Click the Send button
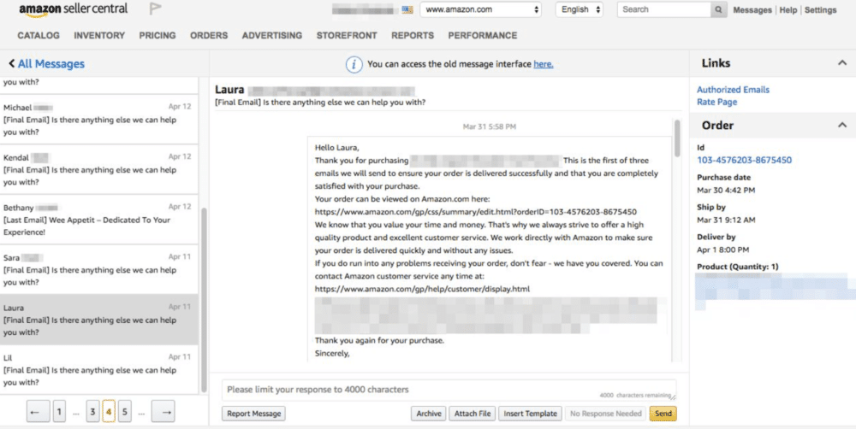The image size is (856, 429). pos(663,414)
